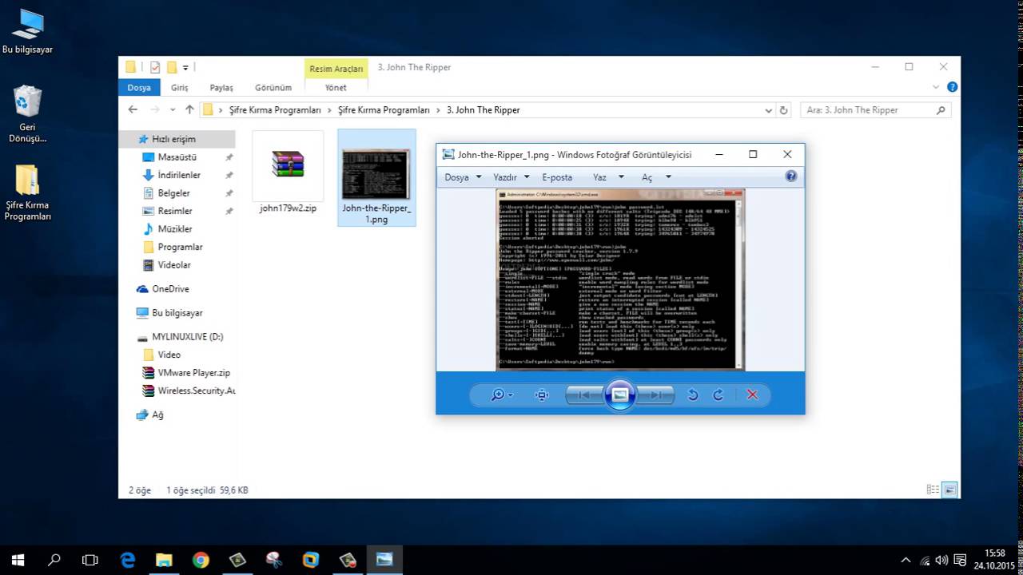This screenshot has width=1023, height=575.
Task: Switch to large icons view layout
Action: (949, 490)
